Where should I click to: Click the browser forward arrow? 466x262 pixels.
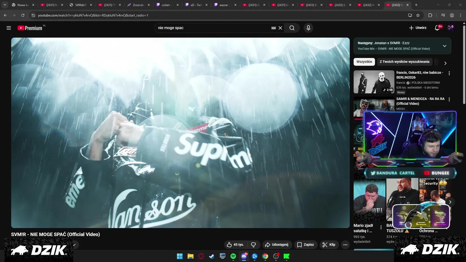[x=14, y=15]
